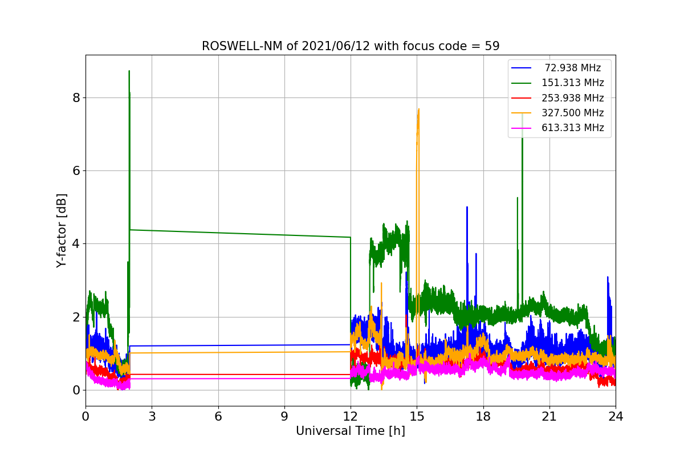Click x-axis tick label 0
The width and height of the screenshot is (684, 456).
click(x=85, y=417)
